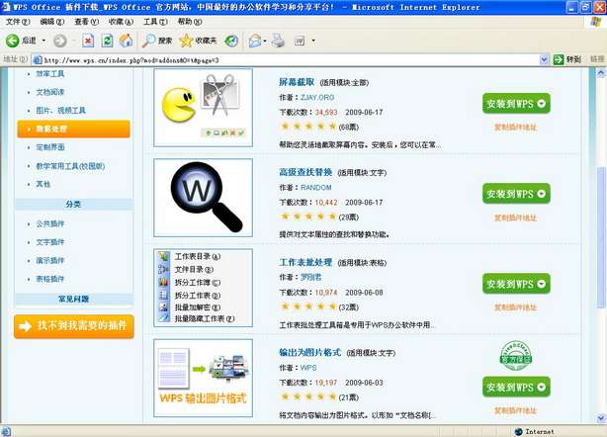The height and width of the screenshot is (437, 607).
Task: Open the 高级查找替换 plugin title link
Action: point(305,172)
